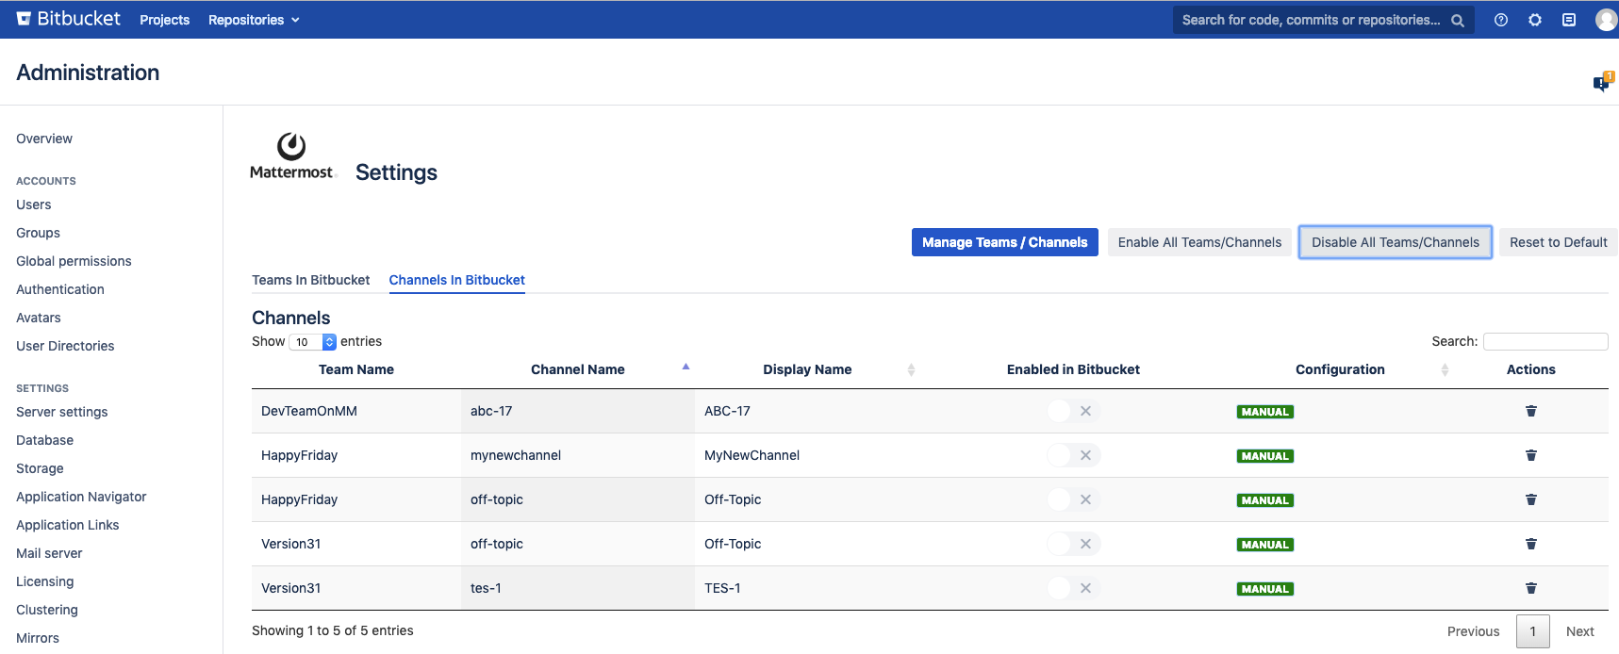Remove the tes-1 channel using trash icon

[1530, 588]
